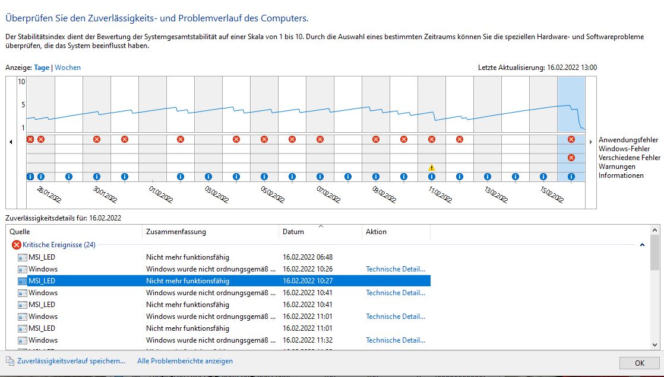
Task: Select the application error icon on 11.02.2022
Action: point(432,139)
